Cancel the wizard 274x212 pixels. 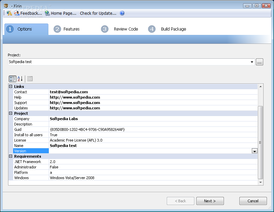[253, 201]
